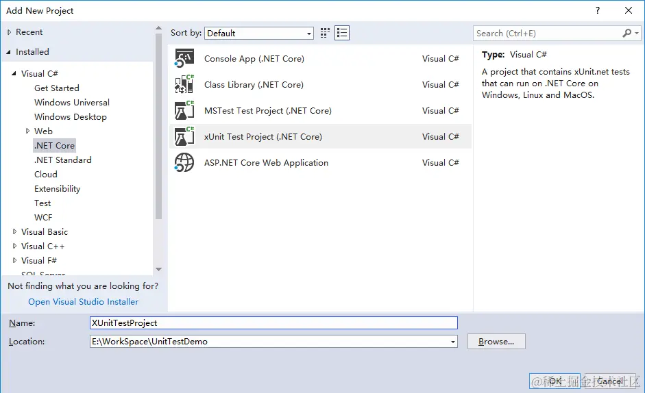The height and width of the screenshot is (393, 645).
Task: Click Visual C# language label of Console App row
Action: (440, 59)
